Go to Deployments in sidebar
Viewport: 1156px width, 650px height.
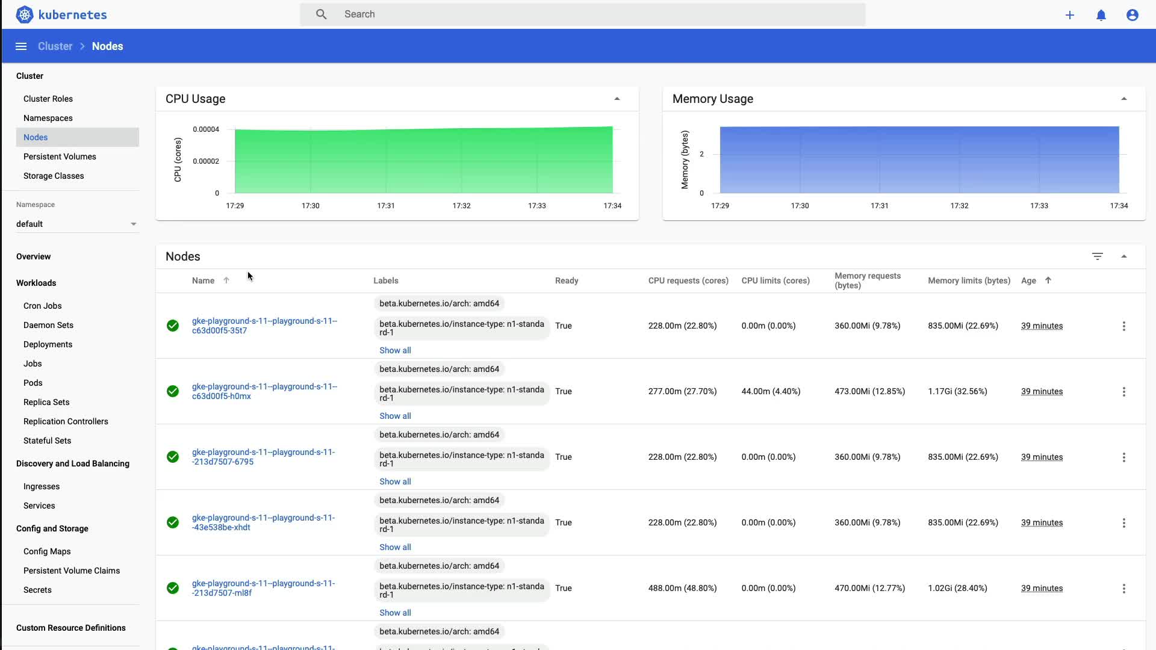[x=48, y=344]
